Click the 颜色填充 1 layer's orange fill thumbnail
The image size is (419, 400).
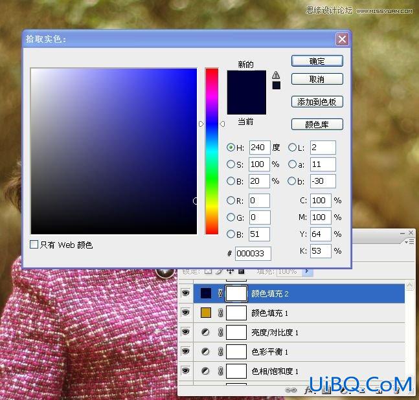coord(206,313)
